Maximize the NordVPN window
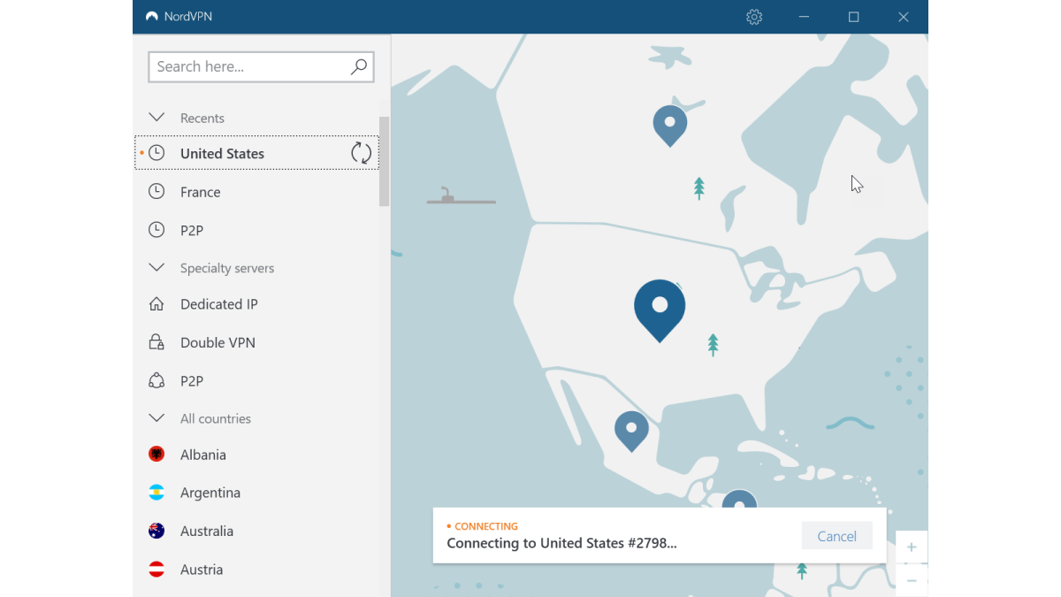Screen dimensions: 1061x597 pyautogui.click(x=853, y=17)
